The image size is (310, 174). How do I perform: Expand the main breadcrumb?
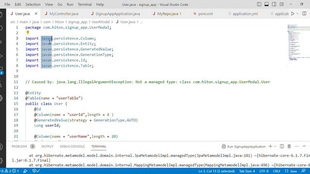[x=24, y=22]
